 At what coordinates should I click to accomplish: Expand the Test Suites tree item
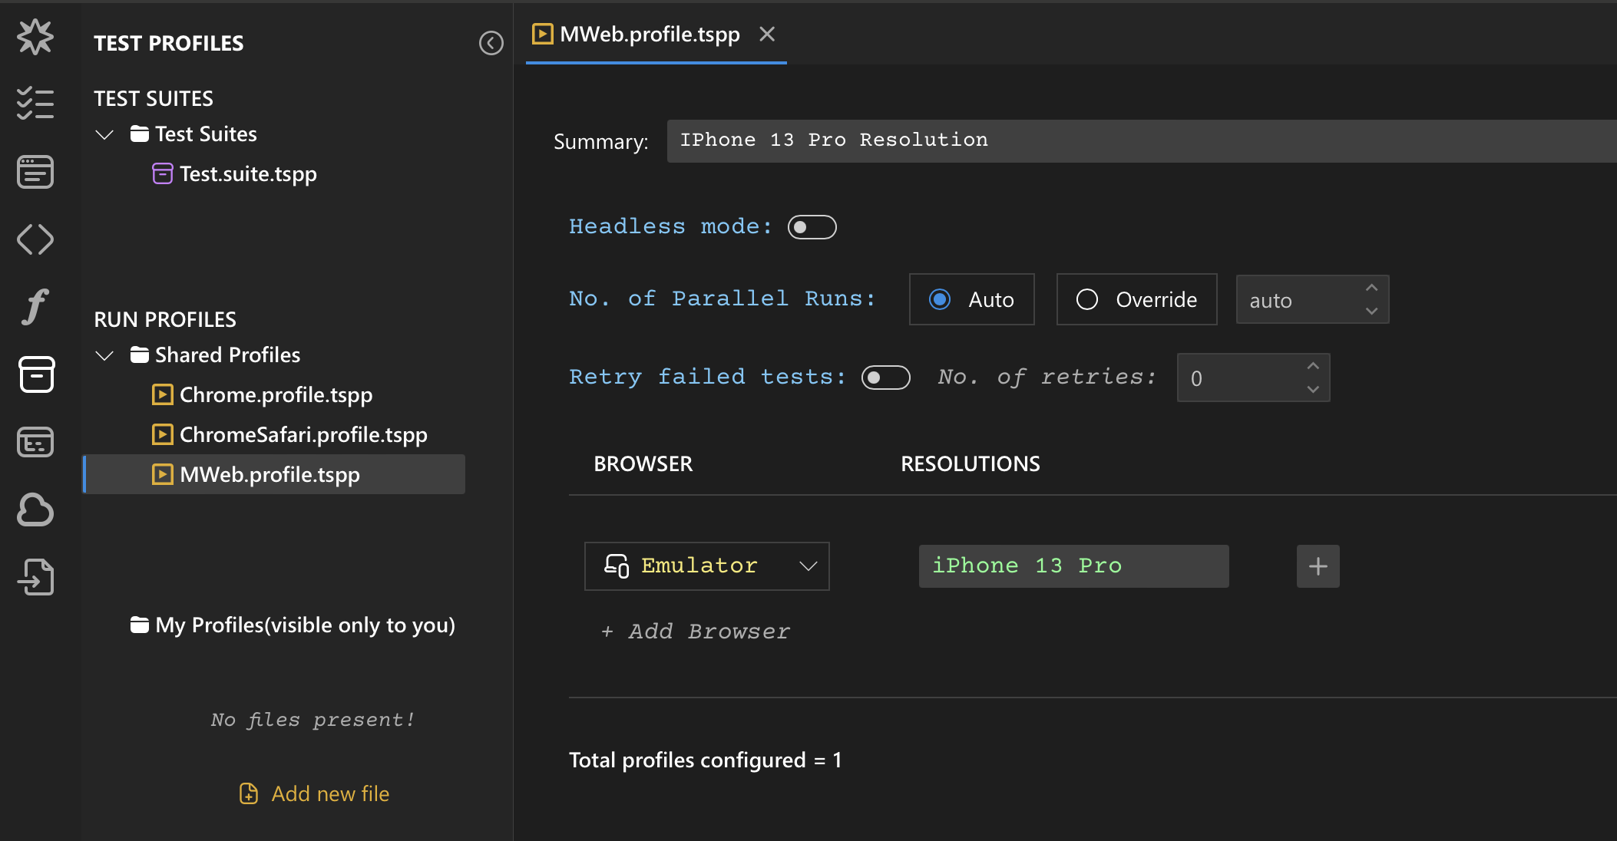104,133
